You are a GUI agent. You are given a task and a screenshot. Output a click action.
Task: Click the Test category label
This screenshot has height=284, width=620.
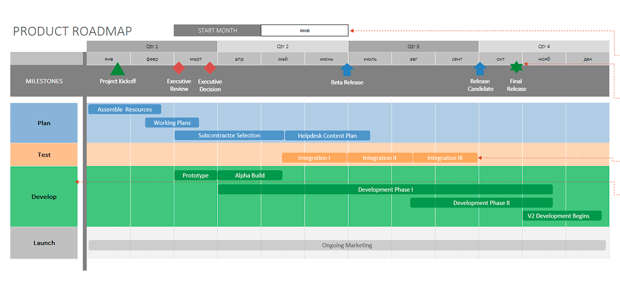coord(44,155)
